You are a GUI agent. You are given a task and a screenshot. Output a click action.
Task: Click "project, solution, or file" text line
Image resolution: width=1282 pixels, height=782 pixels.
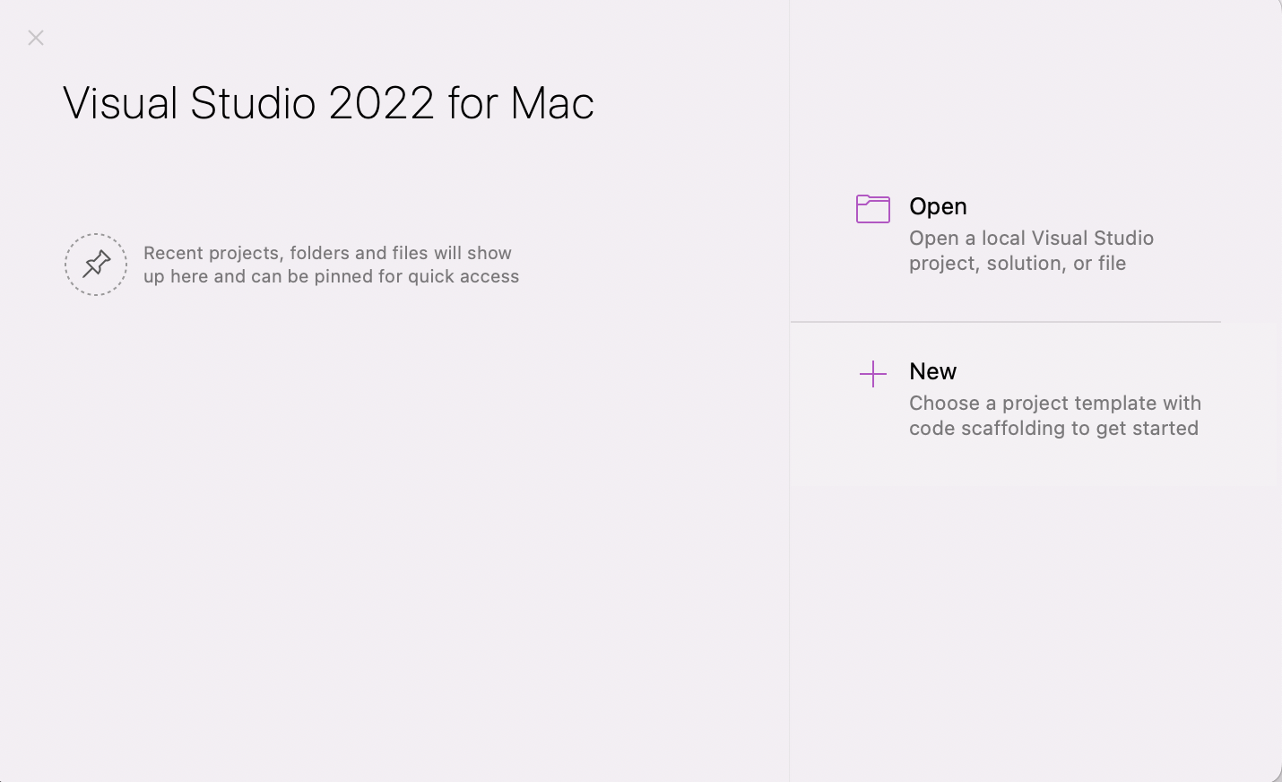pos(1018,263)
